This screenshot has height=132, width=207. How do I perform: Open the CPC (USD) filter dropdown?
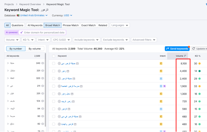(62, 40)
